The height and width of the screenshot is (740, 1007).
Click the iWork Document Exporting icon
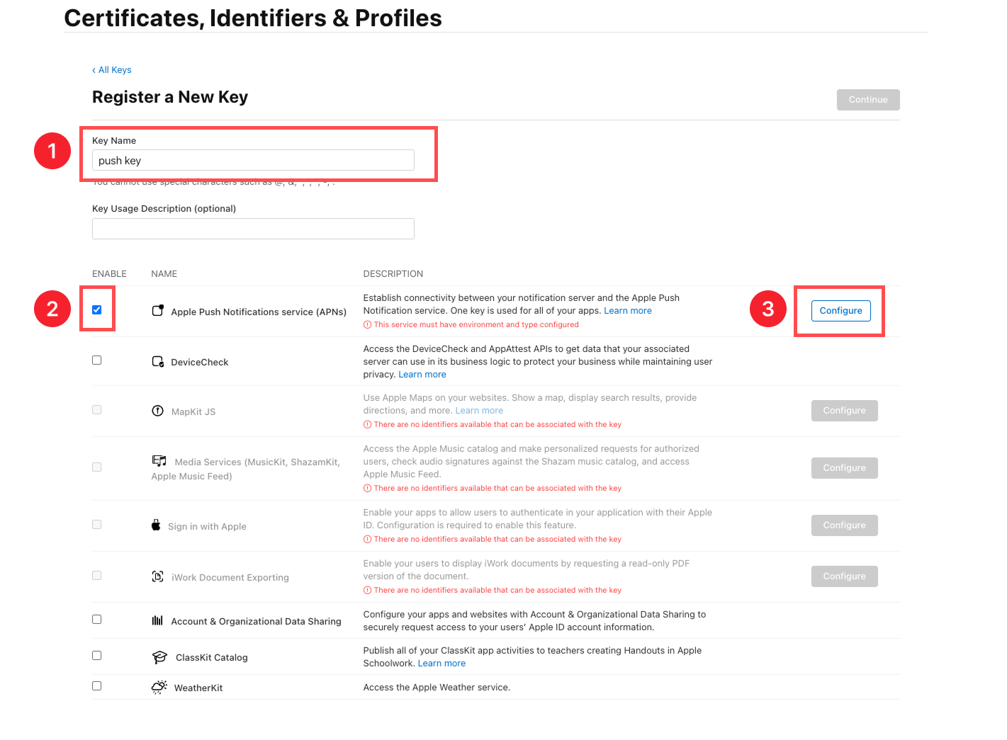[158, 576]
